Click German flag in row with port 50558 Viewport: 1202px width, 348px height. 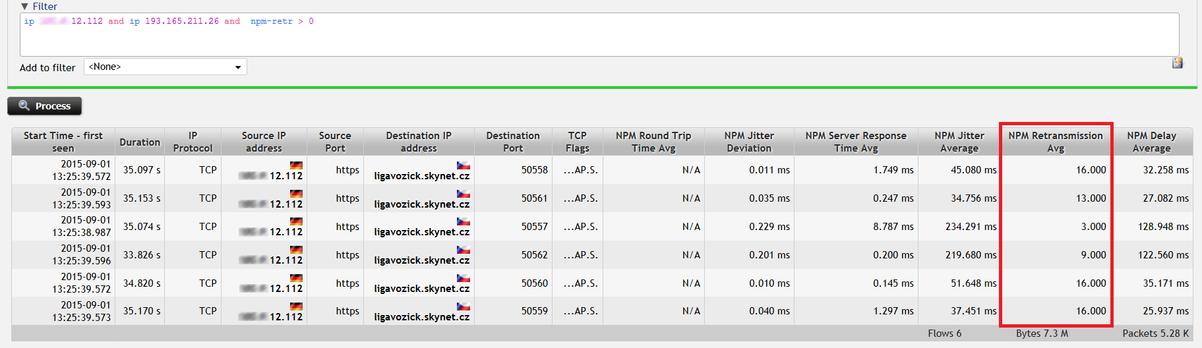click(x=296, y=165)
